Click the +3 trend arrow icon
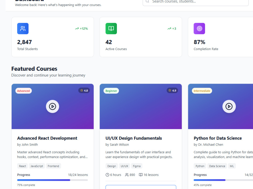This screenshot has width=253, height=189. (x=169, y=29)
